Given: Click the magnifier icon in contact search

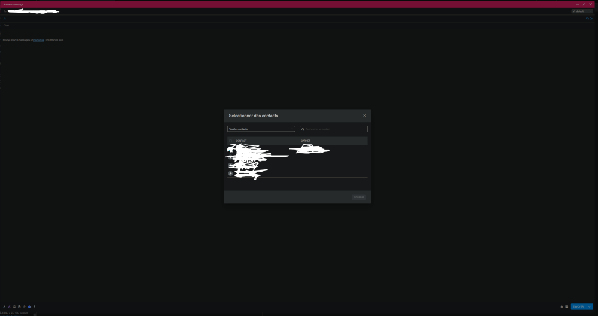Looking at the screenshot, I should click(303, 129).
